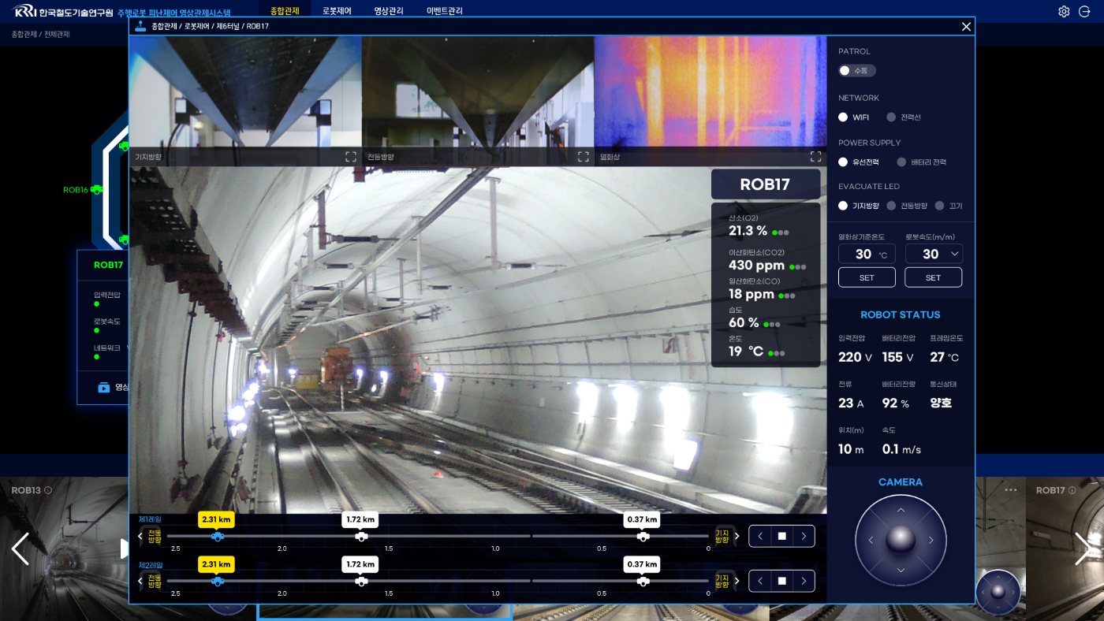Viewport: 1104px width, 621px height.
Task: Select 유선전력 under POWER SUPPLY
Action: tap(843, 162)
